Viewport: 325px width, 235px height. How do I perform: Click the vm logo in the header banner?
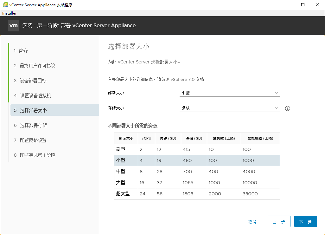pos(13,25)
